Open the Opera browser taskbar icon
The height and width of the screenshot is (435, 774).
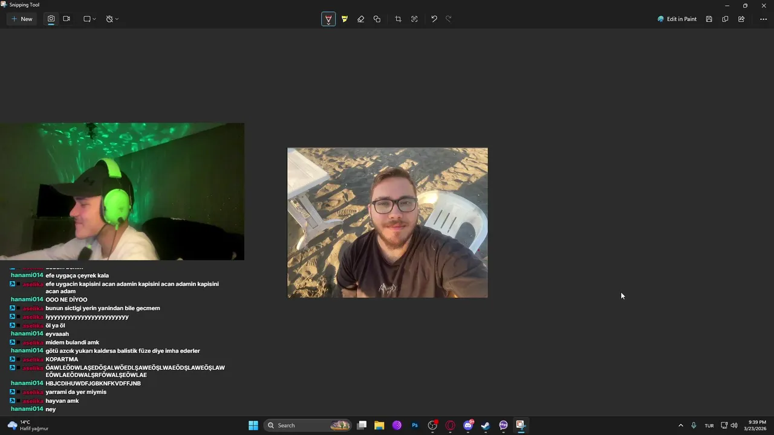pos(450,425)
